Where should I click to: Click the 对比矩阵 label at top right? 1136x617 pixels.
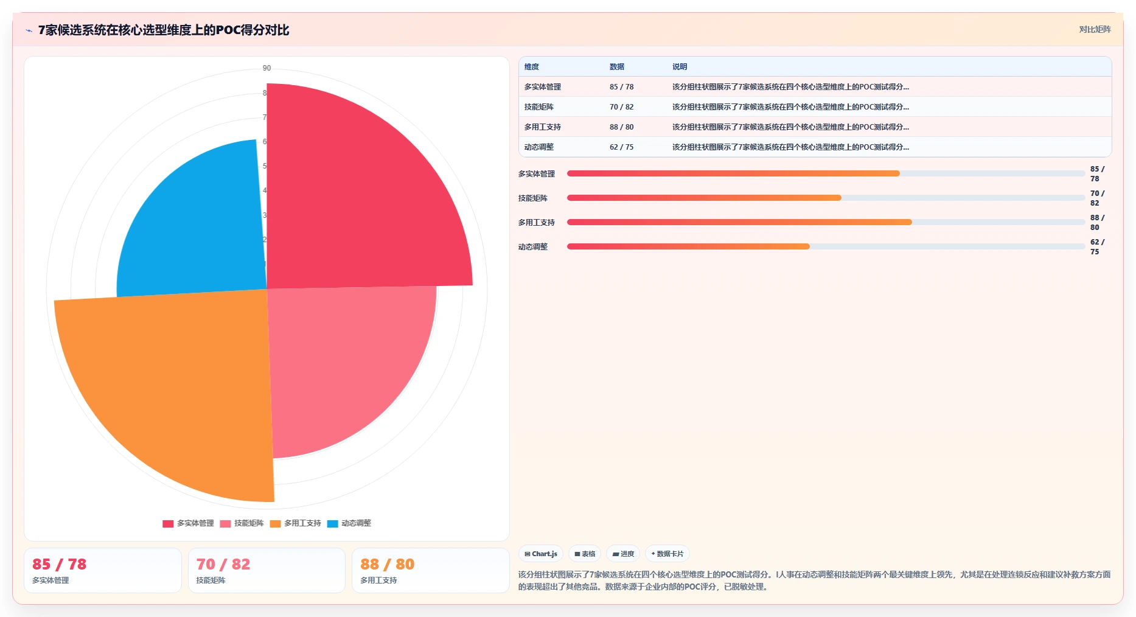tap(1095, 29)
